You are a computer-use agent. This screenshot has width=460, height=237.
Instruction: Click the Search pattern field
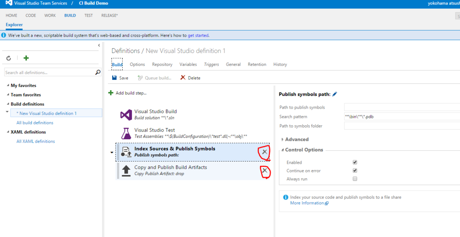click(x=402, y=117)
